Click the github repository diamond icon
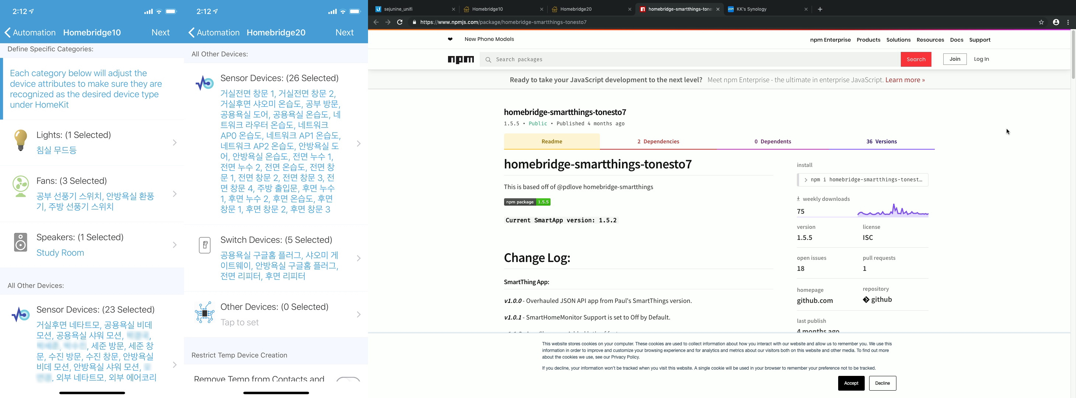Image resolution: width=1076 pixels, height=398 pixels. [x=866, y=300]
